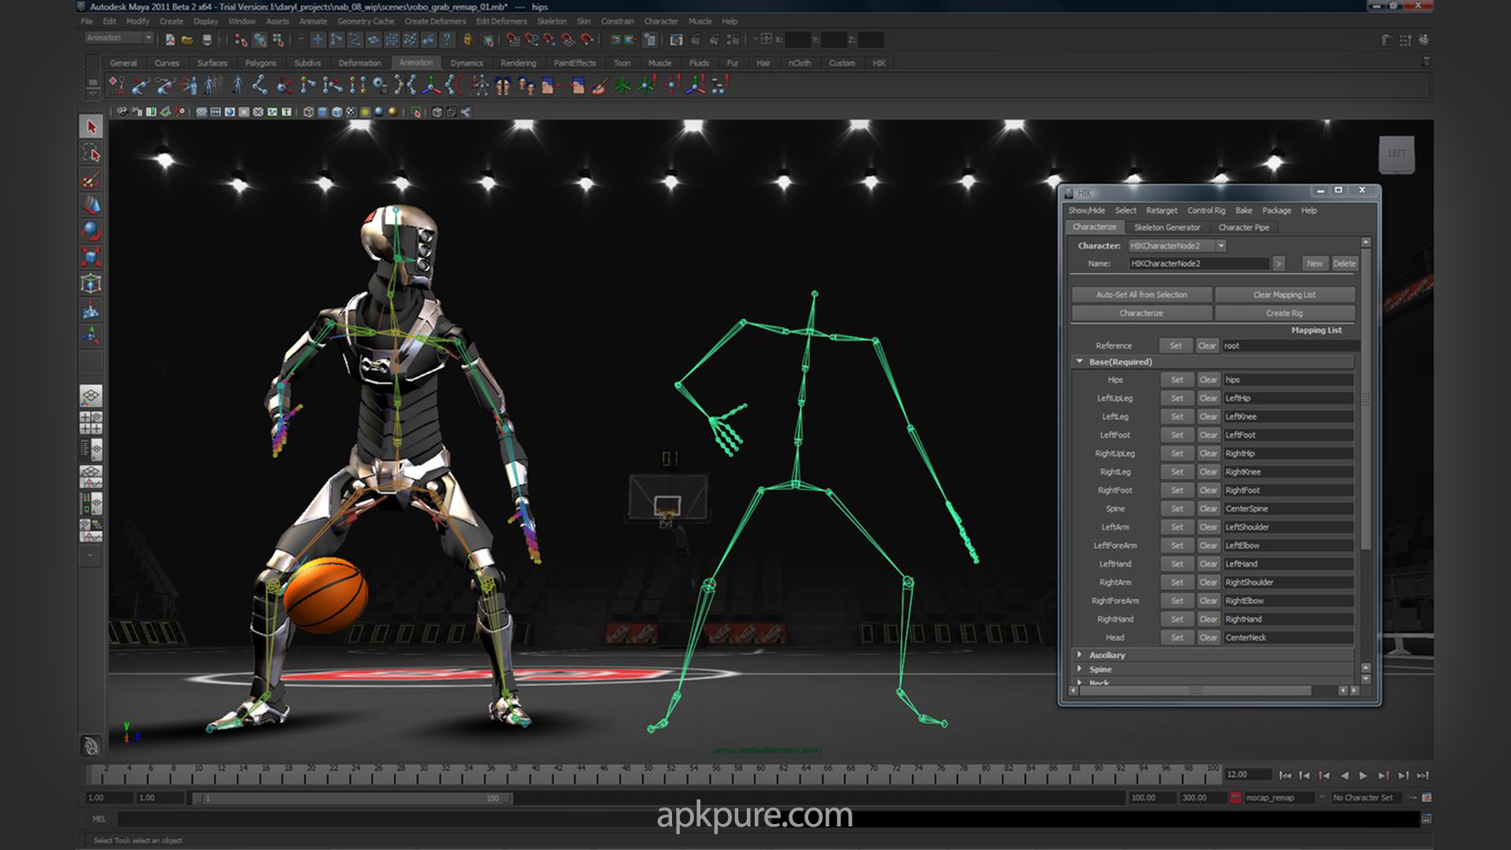Collapse the Base(Required) section

[1080, 361]
